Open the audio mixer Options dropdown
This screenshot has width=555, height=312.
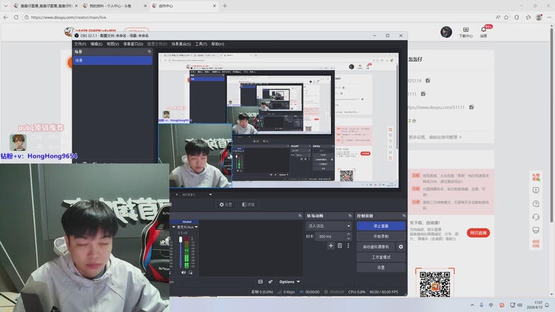click(x=290, y=282)
